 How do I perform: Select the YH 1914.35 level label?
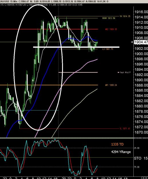click(x=125, y=16)
